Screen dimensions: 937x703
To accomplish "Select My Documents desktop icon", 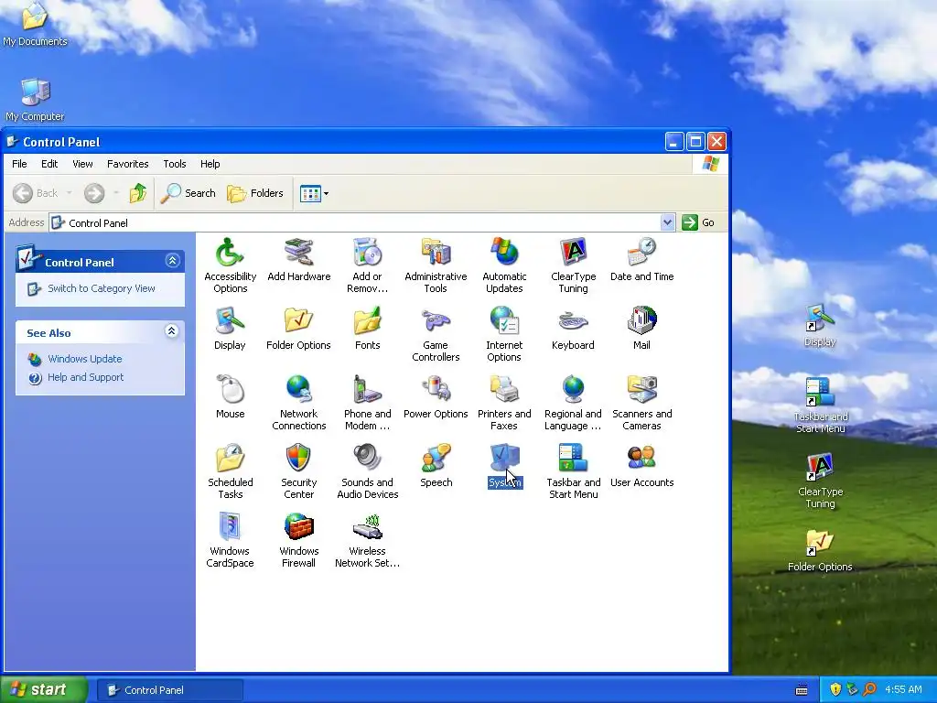I will pyautogui.click(x=35, y=24).
